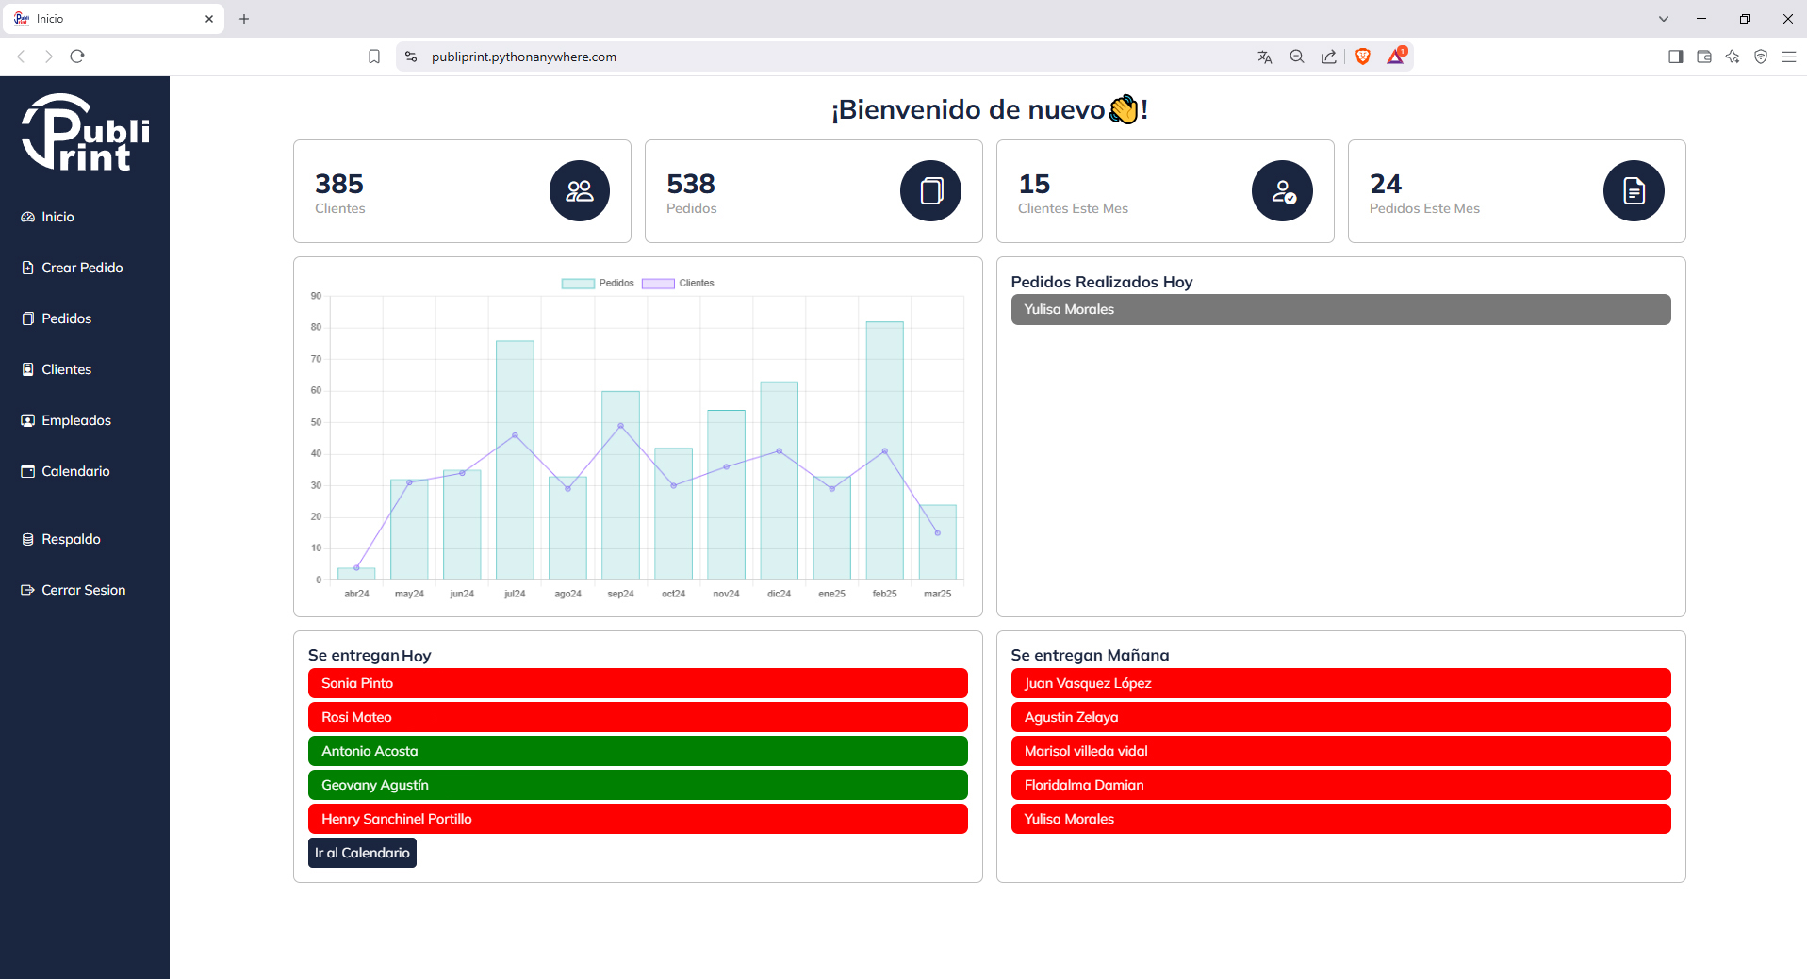Screen dimensions: 1807x979
Task: Open Crear Pedido in sidebar
Action: pyautogui.click(x=82, y=268)
